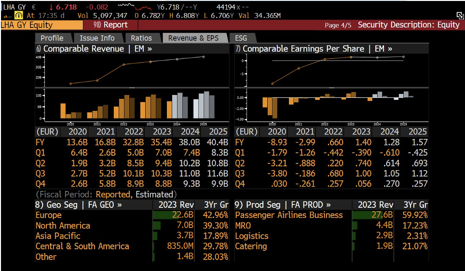The width and height of the screenshot is (465, 271).
Task: Click Security Description: Equity title
Action: (x=409, y=25)
